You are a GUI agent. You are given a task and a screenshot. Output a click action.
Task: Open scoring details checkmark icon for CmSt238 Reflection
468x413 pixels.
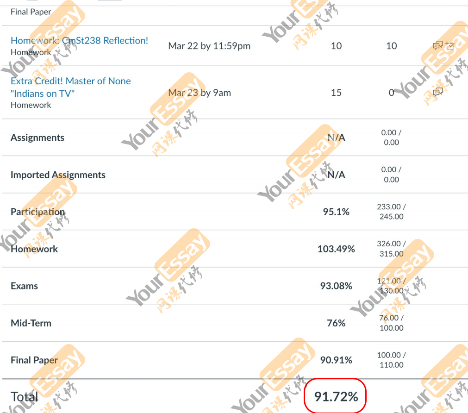click(x=450, y=46)
